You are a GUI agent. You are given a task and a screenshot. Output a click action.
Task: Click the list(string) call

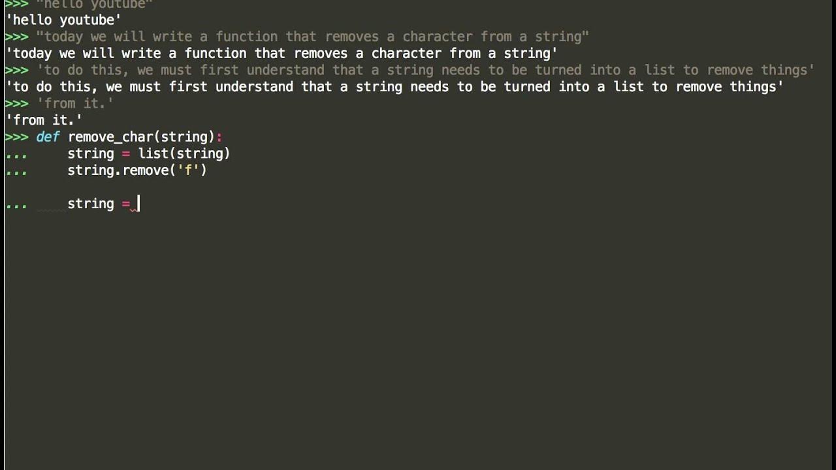coord(184,153)
